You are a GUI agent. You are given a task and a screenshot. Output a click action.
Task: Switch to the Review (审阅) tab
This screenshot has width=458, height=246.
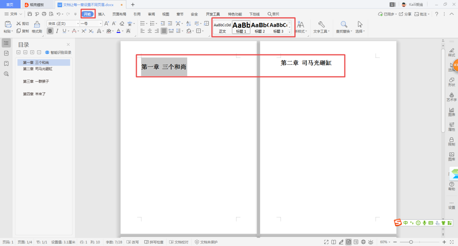(152, 14)
